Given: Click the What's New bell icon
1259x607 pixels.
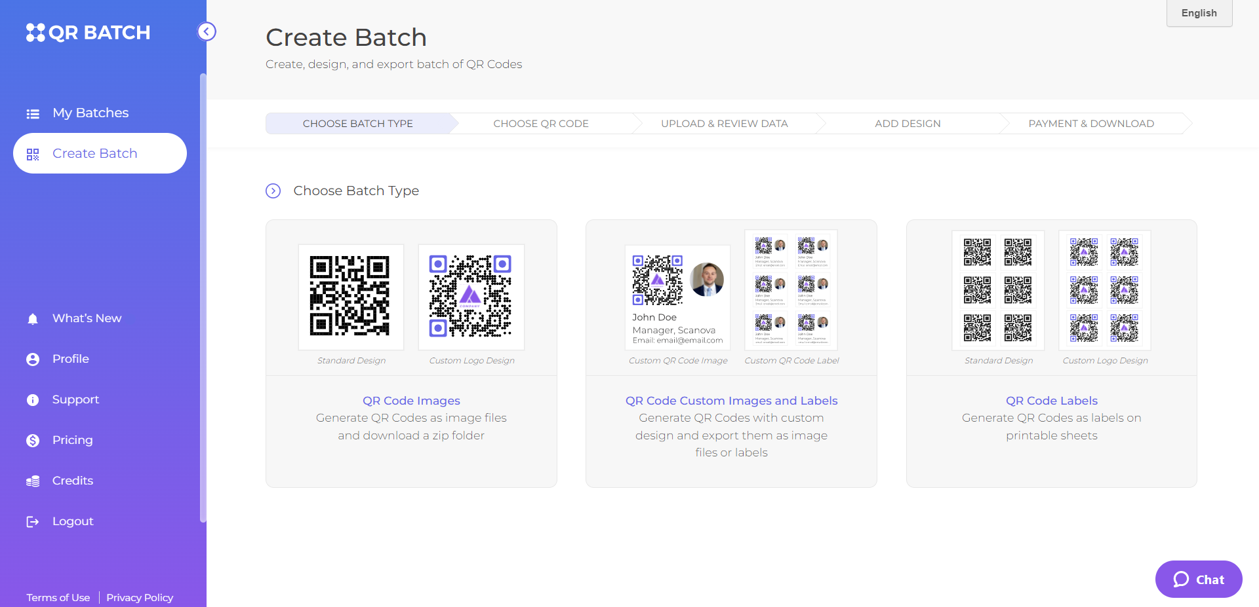Looking at the screenshot, I should [x=33, y=319].
